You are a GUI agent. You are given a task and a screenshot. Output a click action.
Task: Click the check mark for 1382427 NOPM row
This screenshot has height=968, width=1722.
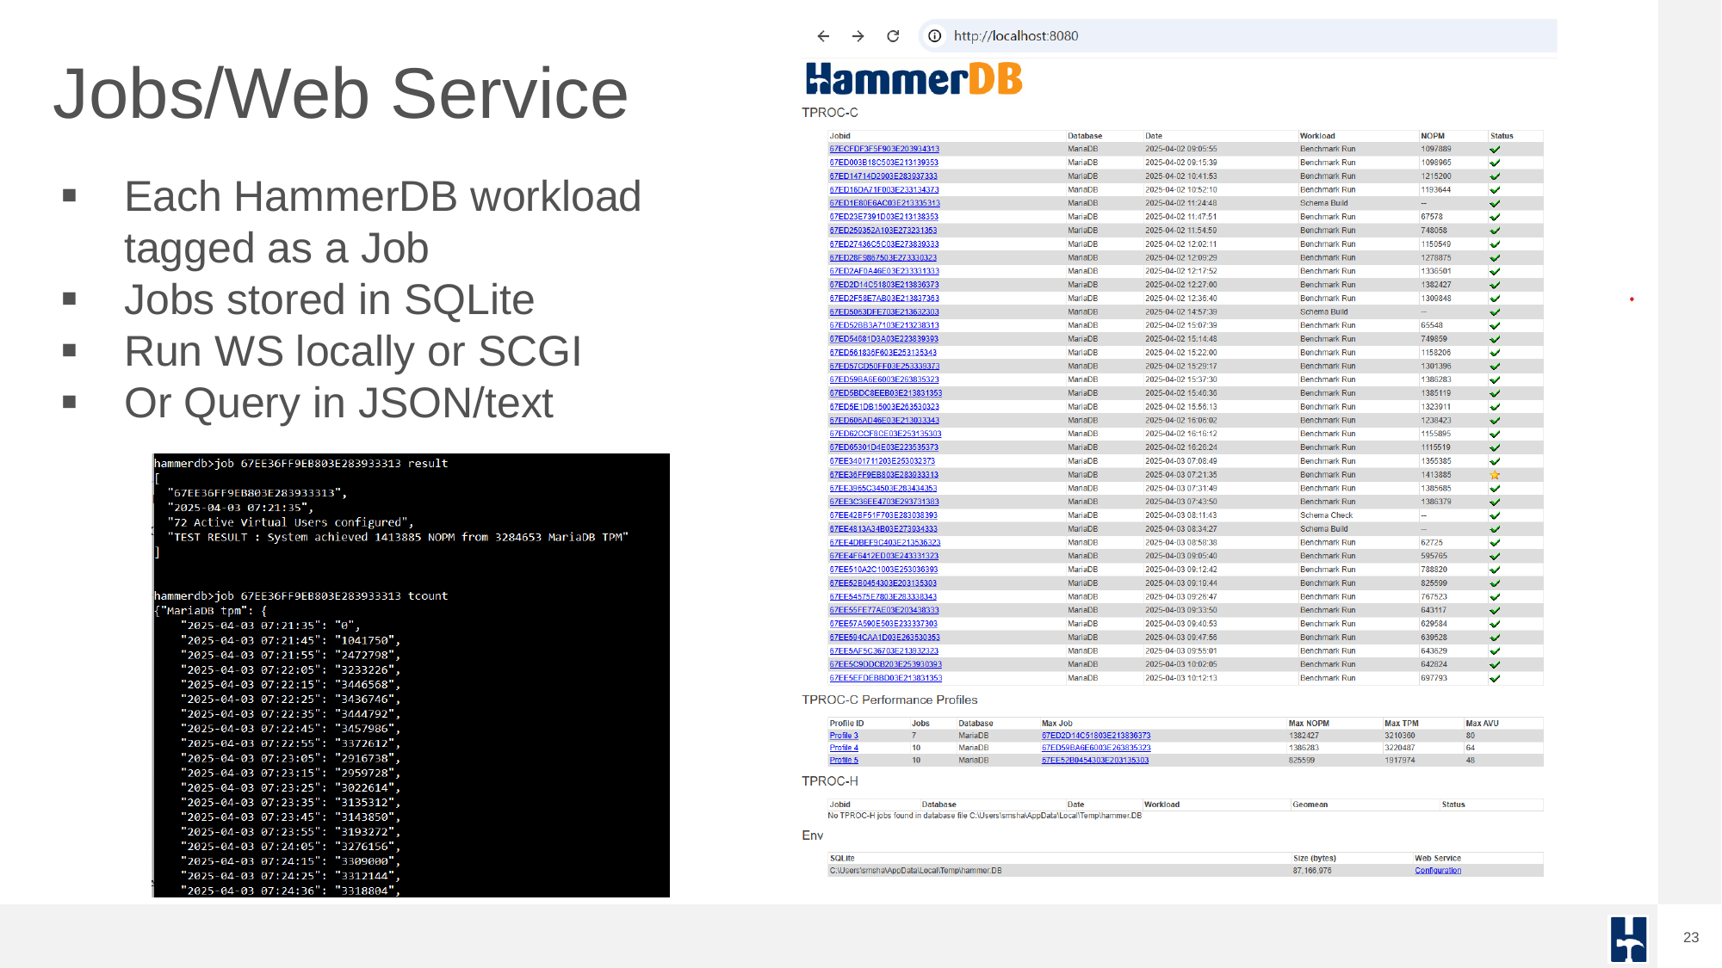coord(1495,285)
